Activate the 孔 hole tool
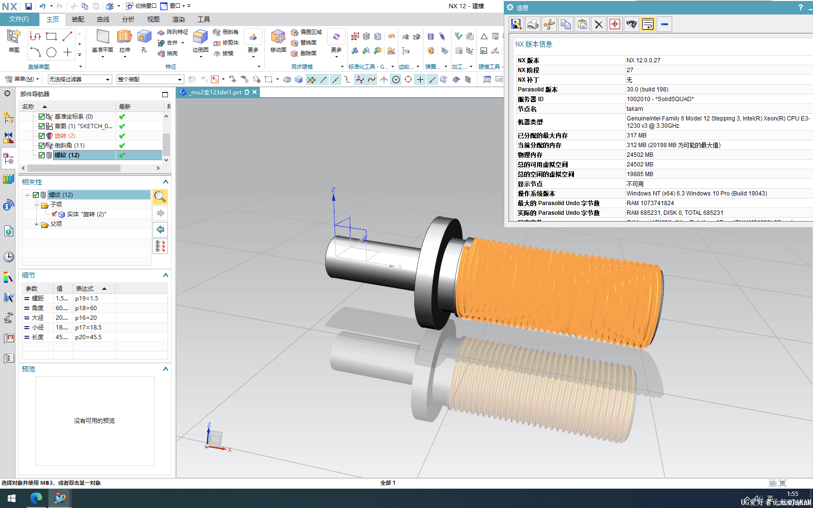 click(144, 41)
